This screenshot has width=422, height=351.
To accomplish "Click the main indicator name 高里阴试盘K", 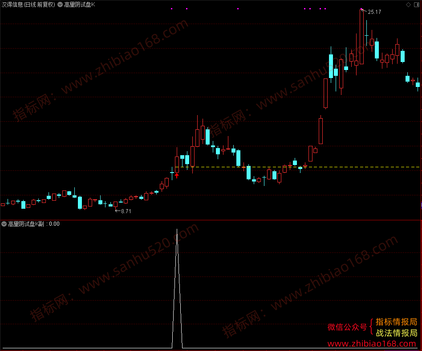I will coord(80,4).
